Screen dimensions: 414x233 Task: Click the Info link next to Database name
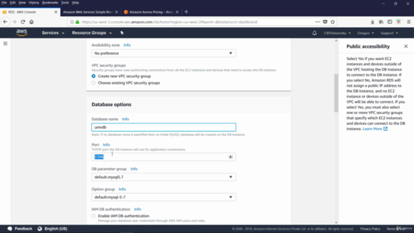[x=125, y=119]
